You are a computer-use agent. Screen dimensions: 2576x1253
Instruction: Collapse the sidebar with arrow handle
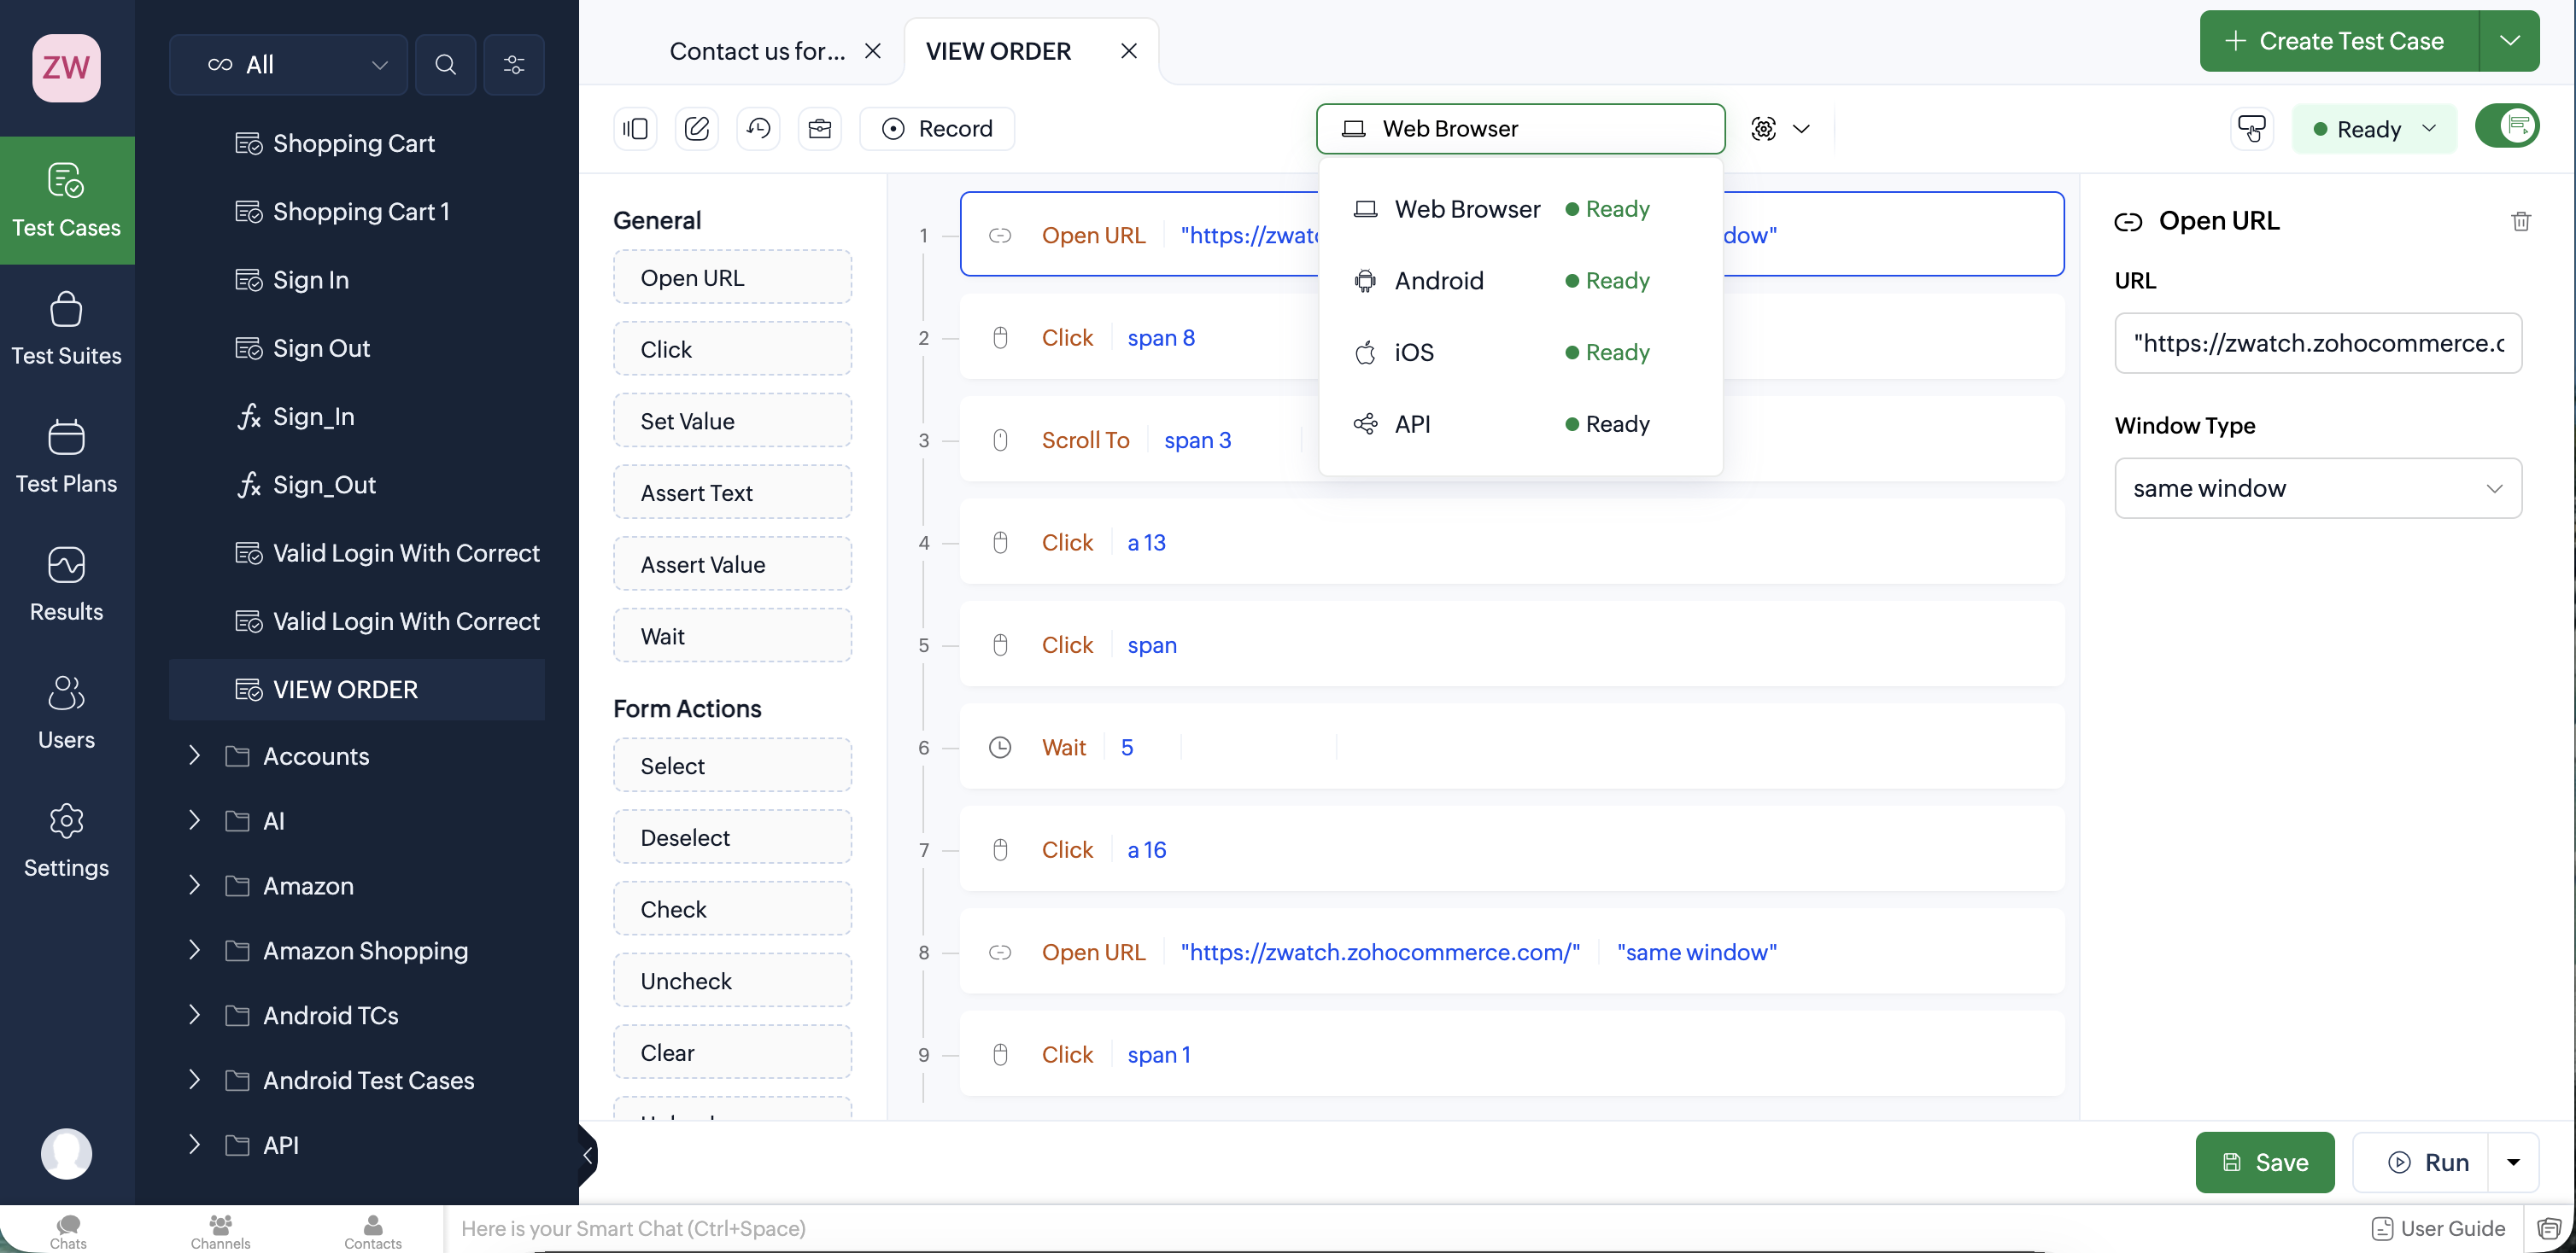588,1156
